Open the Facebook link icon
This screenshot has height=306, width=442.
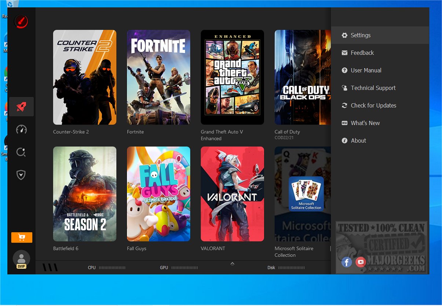[x=347, y=262]
